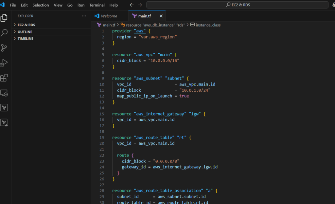Click the Terraform icon on the main.tf tab

click(134, 16)
